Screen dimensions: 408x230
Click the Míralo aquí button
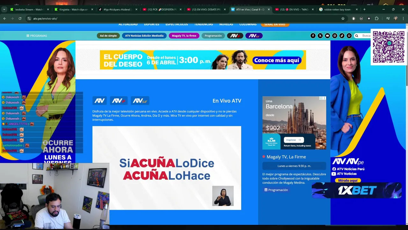click(x=348, y=180)
